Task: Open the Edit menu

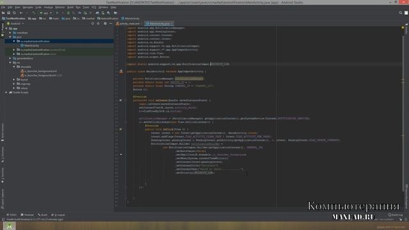Action: (10, 7)
